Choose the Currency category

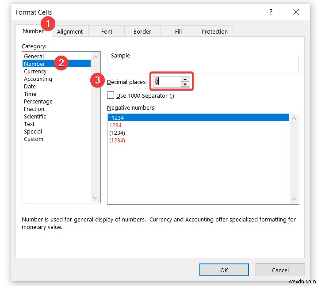click(x=57, y=71)
